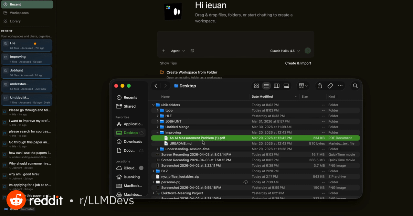413x216 pixels.
Task: Click the plus attach icon in chat box
Action: pyautogui.click(x=163, y=51)
